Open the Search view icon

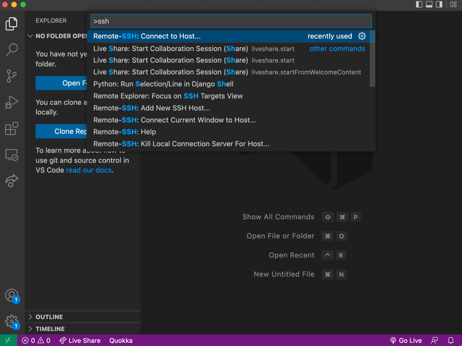(12, 50)
